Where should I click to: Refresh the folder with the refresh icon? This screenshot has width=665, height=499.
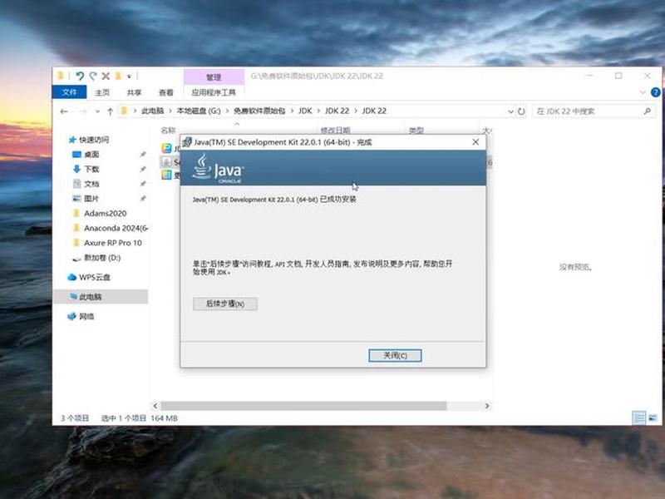tap(521, 111)
